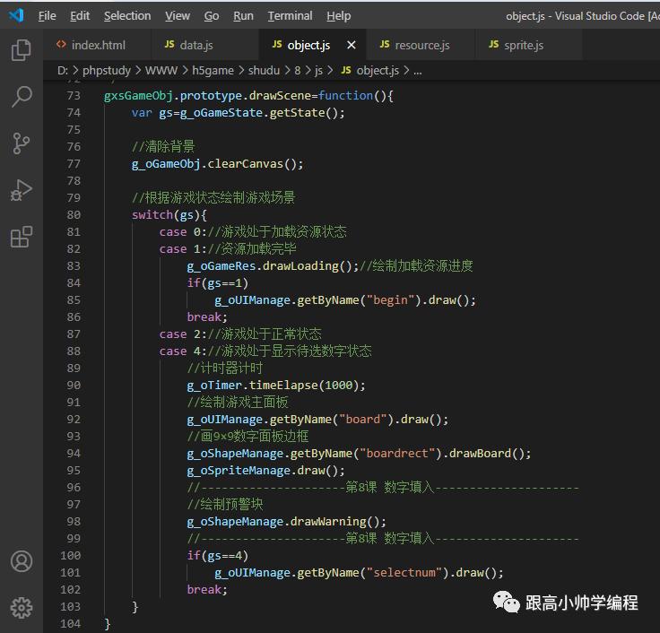Click the 8 folder breadcrumb segment
The image size is (660, 633).
click(298, 70)
